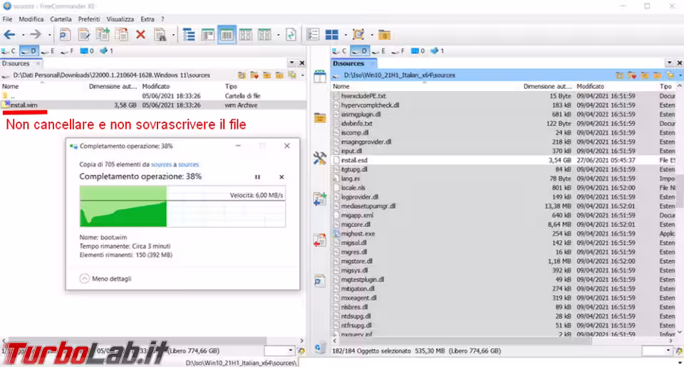The image size is (684, 367).
Task: Sort right panel by Modificato column
Action: [x=591, y=86]
